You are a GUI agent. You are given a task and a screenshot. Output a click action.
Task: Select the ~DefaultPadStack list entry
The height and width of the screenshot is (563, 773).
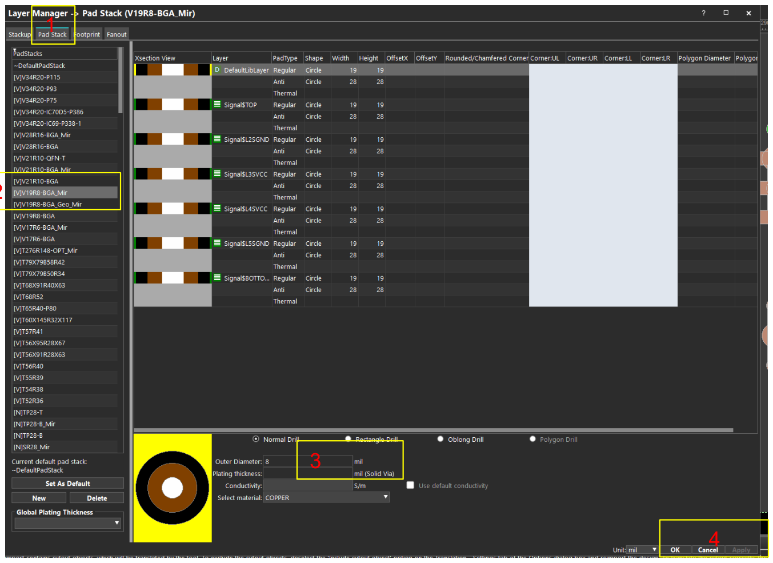pos(65,66)
